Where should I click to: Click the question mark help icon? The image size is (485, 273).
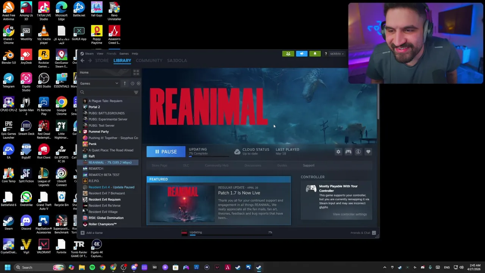pyautogui.click(x=326, y=54)
